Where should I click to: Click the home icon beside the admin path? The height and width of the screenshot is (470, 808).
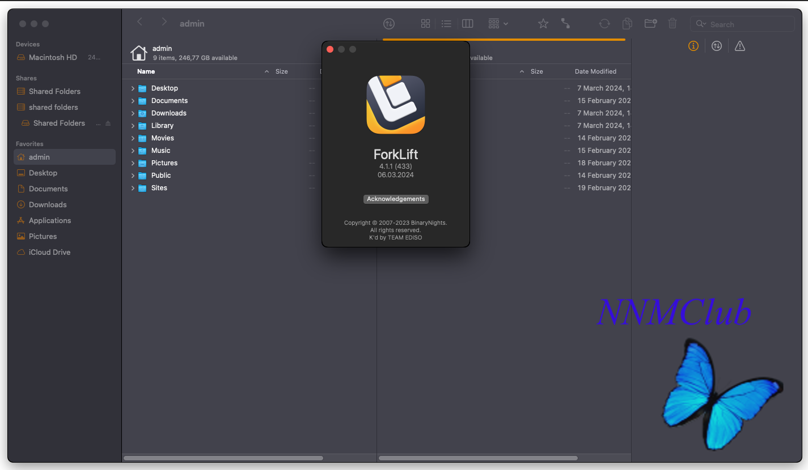pyautogui.click(x=139, y=53)
